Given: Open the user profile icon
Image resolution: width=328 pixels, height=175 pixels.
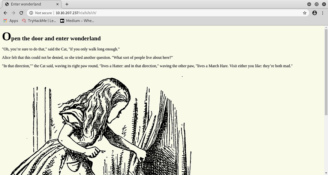Looking at the screenshot, I should point(315,13).
